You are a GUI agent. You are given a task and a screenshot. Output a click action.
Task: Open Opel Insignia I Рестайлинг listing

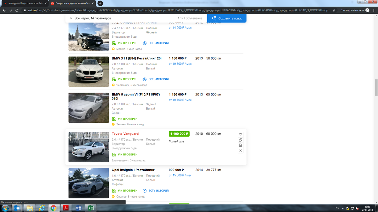(x=133, y=170)
